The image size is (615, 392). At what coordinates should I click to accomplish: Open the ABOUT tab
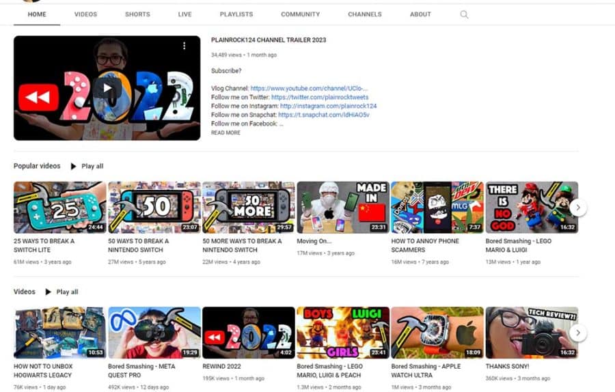pyautogui.click(x=420, y=14)
